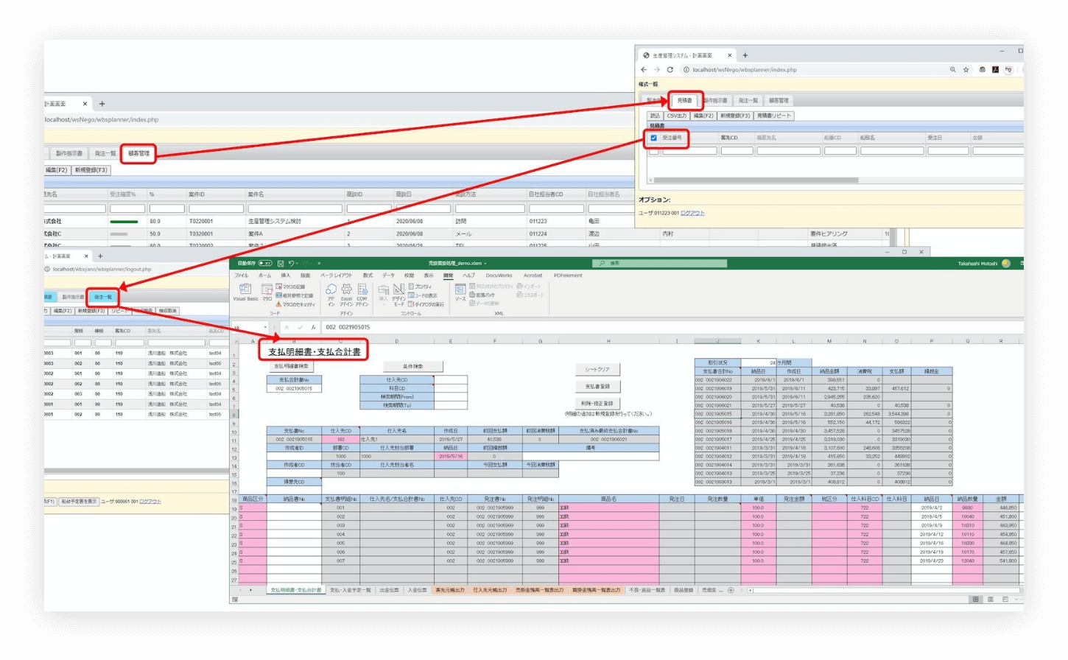Open Visual Basic editor in Excel ribbon
The image size is (1068, 660).
(245, 292)
